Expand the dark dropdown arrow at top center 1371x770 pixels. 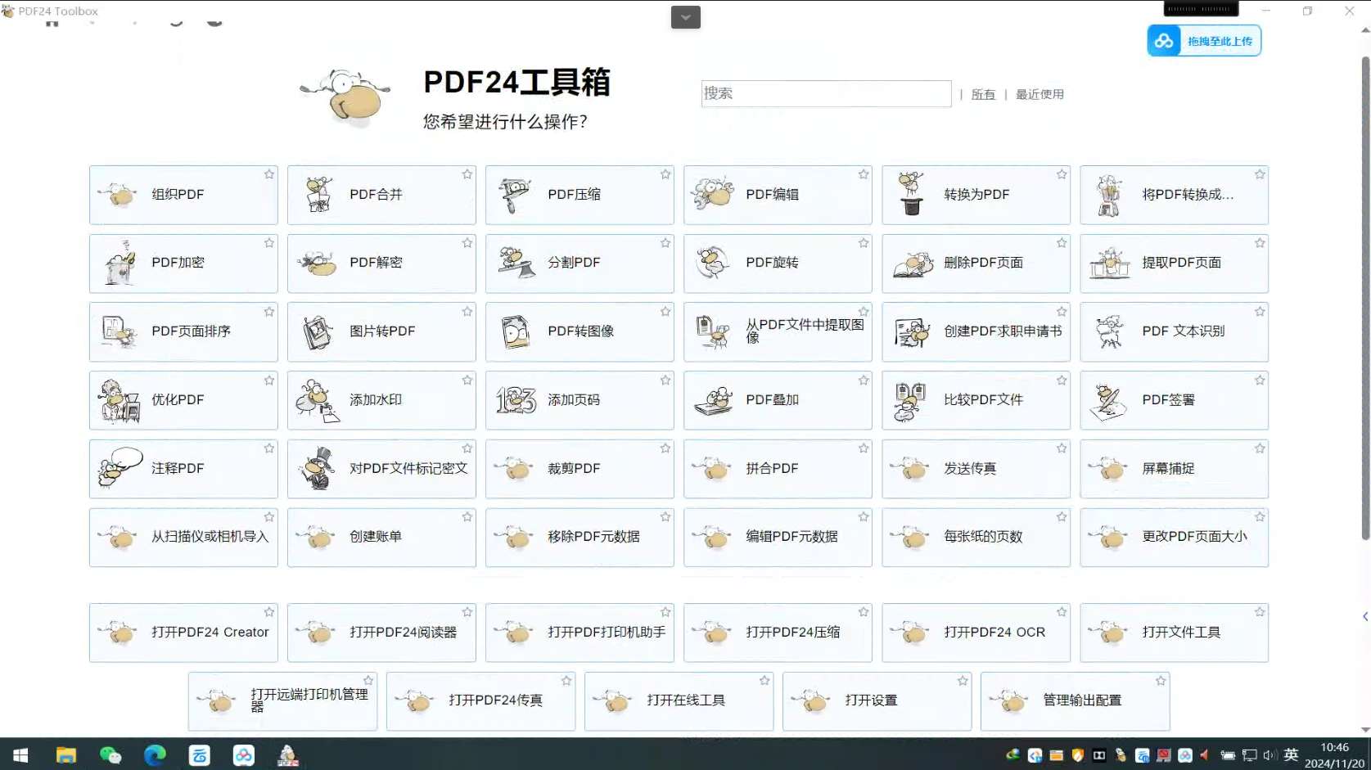click(x=685, y=17)
